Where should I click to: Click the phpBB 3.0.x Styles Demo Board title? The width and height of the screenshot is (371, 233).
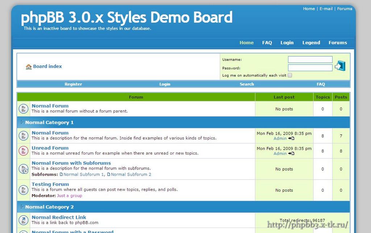coord(127,17)
